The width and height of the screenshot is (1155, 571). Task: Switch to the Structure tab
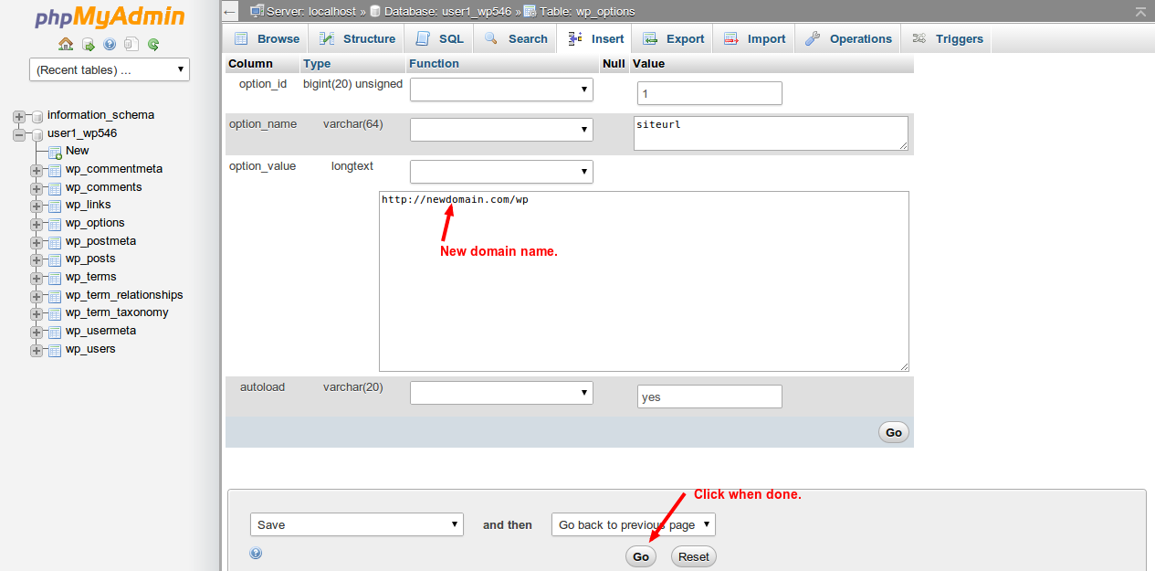click(x=358, y=38)
